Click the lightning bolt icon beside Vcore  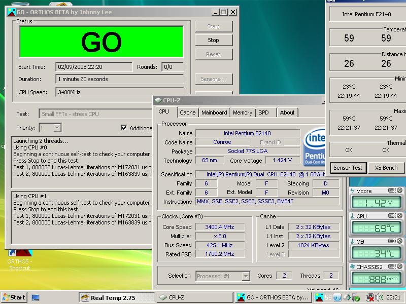352,191
